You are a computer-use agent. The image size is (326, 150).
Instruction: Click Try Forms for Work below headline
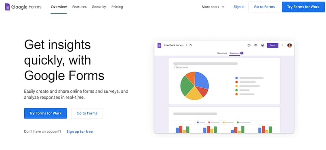(45, 113)
